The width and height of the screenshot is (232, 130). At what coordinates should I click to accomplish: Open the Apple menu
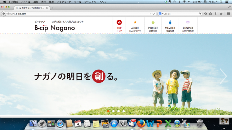tap(5, 2)
